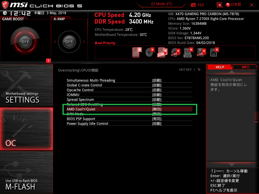Click the language globe icon
Screen dimensions: 259x194
pos(228,5)
